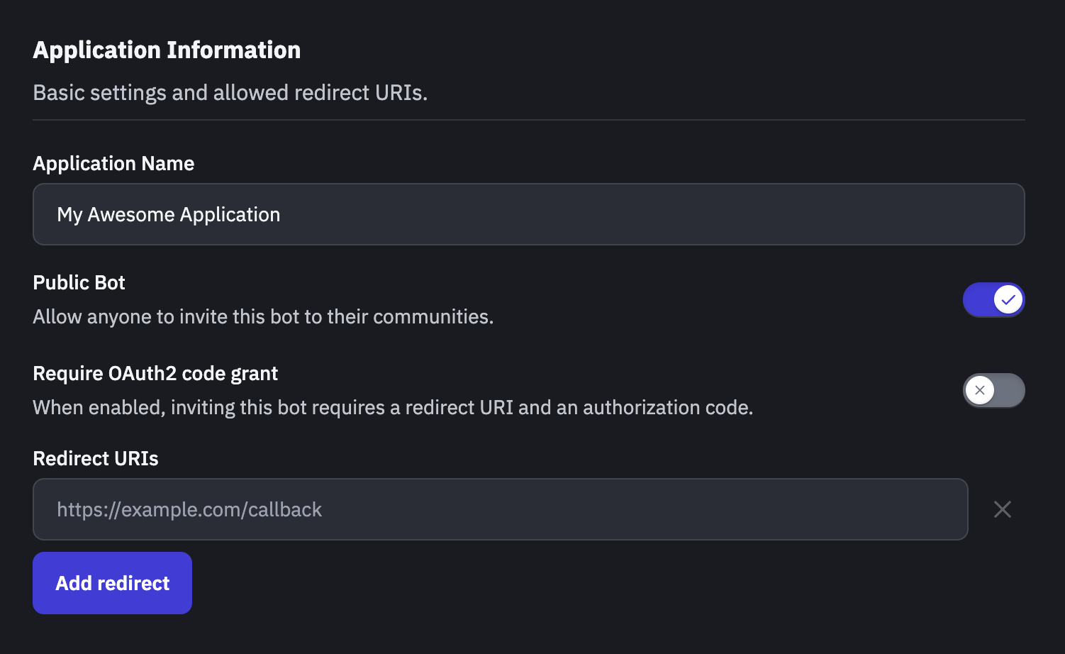Click the 'When enabled, inviting this bot' description

[x=393, y=407]
